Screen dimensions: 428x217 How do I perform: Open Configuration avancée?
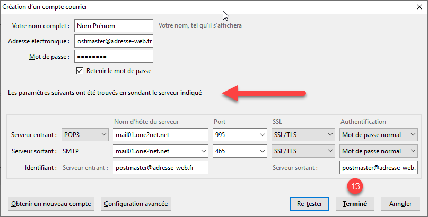tap(136, 204)
